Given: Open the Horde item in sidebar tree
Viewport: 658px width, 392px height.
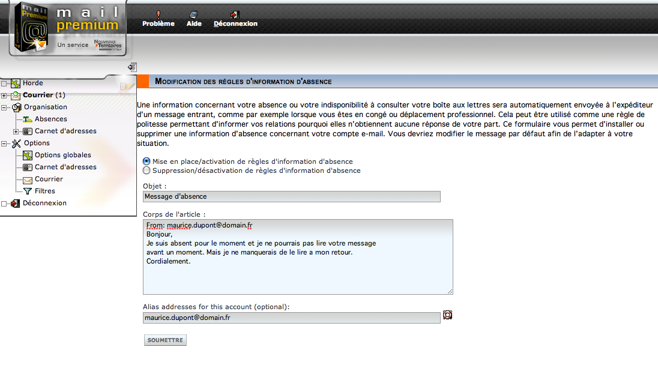Looking at the screenshot, I should [32, 83].
